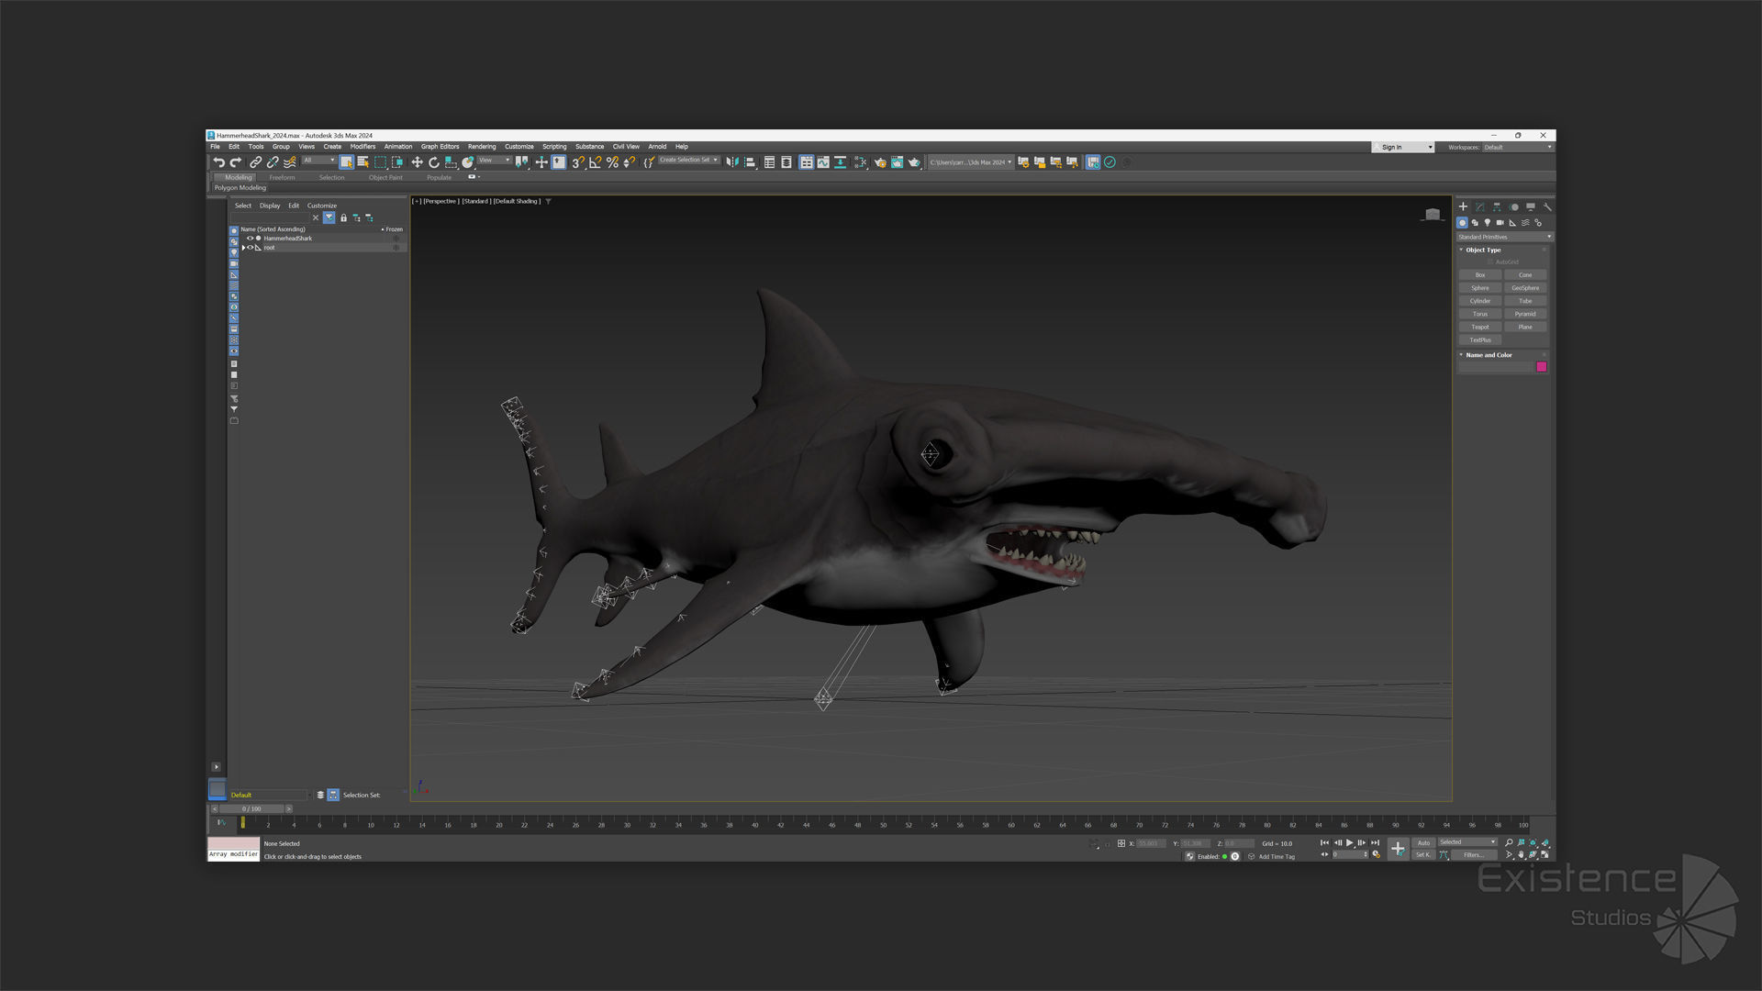Open the Motion tab in command panel
The image size is (1762, 991).
1513,207
